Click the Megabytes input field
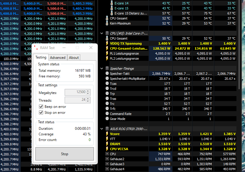 coord(76,92)
